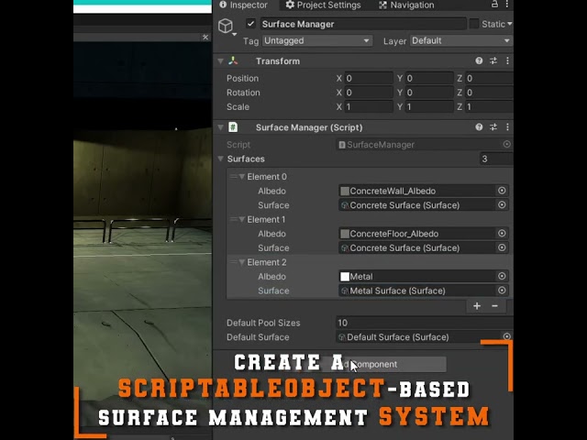Select the Default Surface (Surface) field
The height and width of the screenshot is (440, 587).
(418, 336)
